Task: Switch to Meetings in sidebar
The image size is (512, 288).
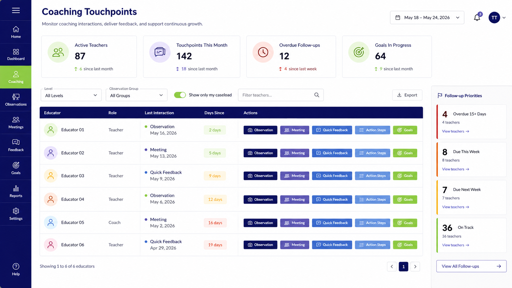Action: [x=16, y=122]
